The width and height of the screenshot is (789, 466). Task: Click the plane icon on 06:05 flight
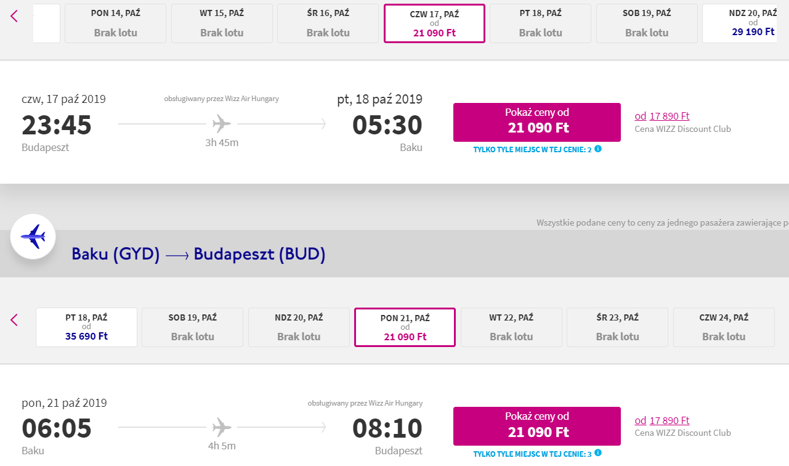[222, 427]
